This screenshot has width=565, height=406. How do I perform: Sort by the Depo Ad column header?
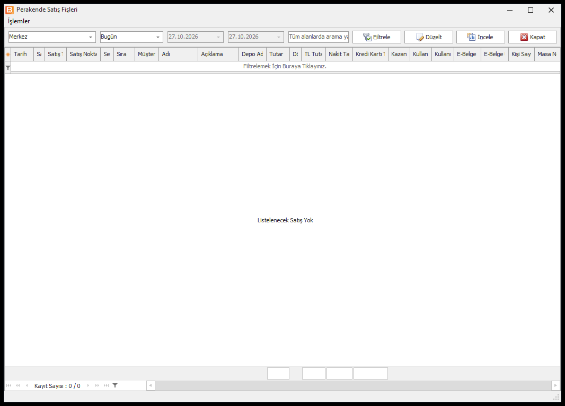[253, 55]
